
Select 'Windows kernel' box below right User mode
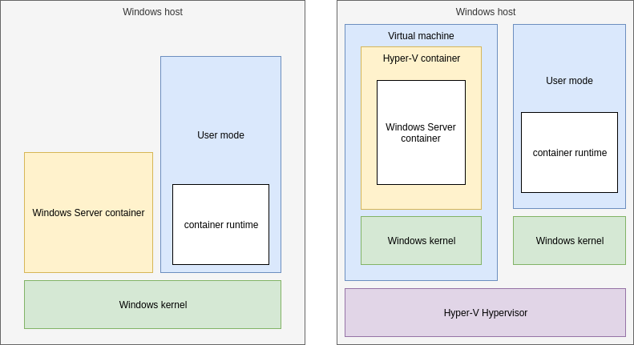569,241
